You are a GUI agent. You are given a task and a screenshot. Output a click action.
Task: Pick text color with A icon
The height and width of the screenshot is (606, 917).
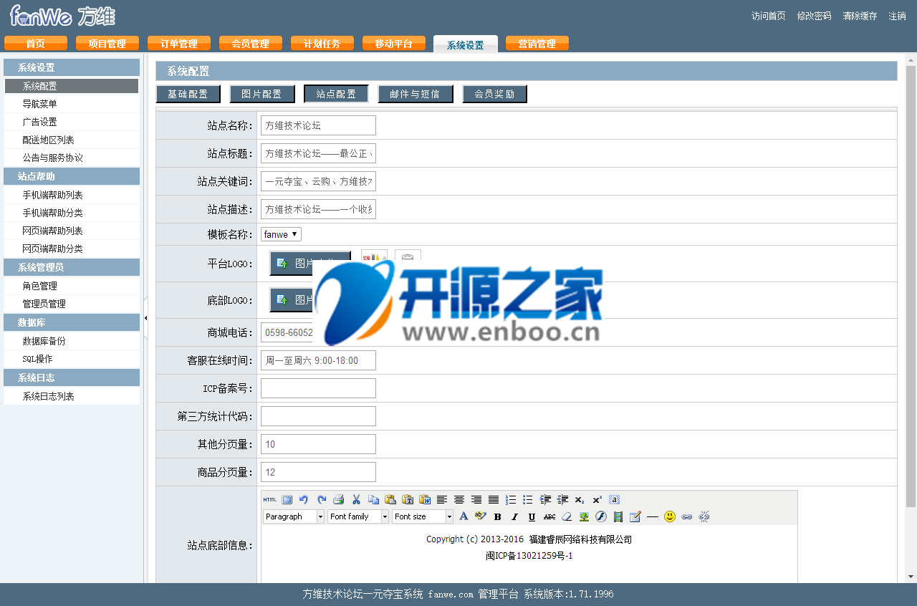point(464,516)
